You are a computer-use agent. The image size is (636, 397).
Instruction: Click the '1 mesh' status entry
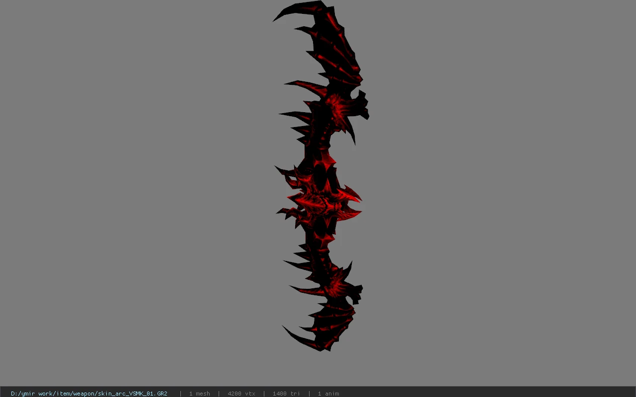(199, 394)
